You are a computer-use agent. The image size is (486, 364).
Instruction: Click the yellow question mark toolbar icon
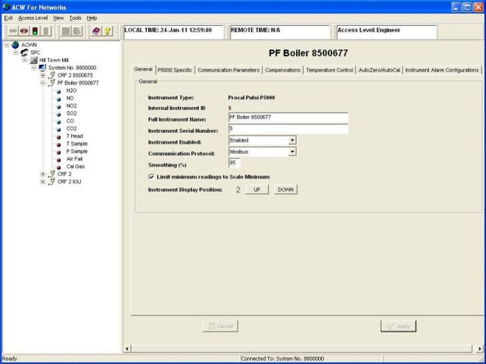click(106, 31)
